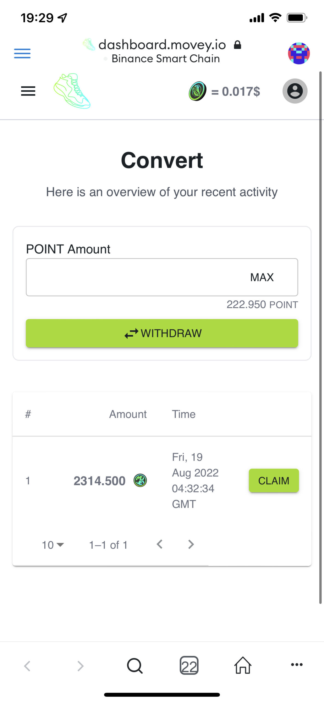Expand the rows-per-page dropdown showing 10
Screen dimensions: 324x703
pyautogui.click(x=53, y=545)
